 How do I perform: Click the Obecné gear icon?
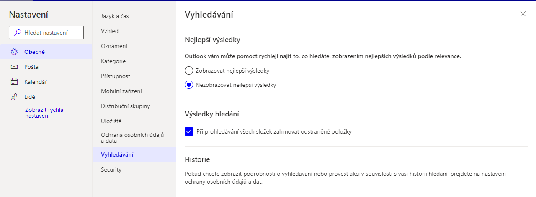click(x=14, y=52)
